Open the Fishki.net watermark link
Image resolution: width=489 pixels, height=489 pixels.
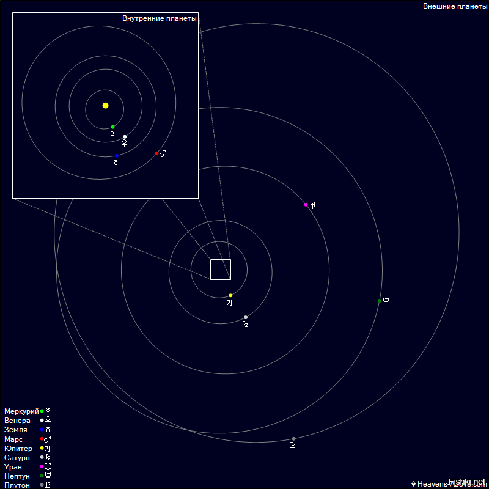pyautogui.click(x=467, y=482)
